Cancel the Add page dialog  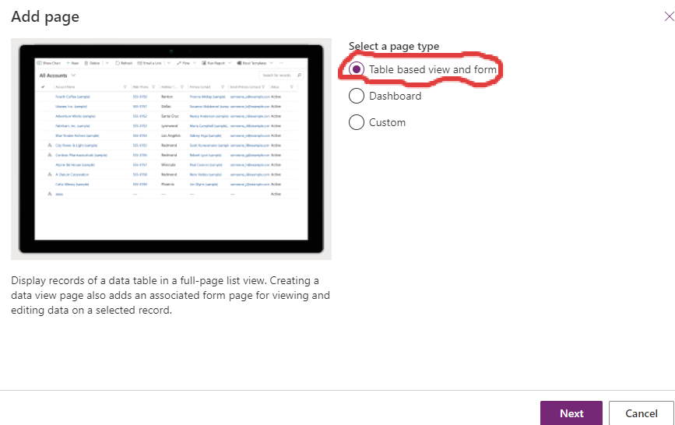[642, 413]
